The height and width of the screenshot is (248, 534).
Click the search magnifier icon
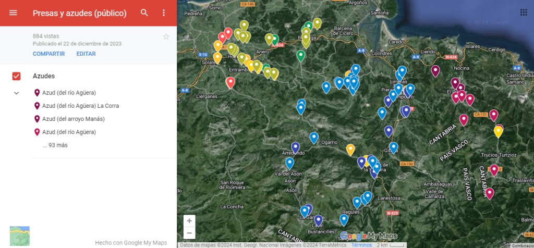[x=144, y=13]
